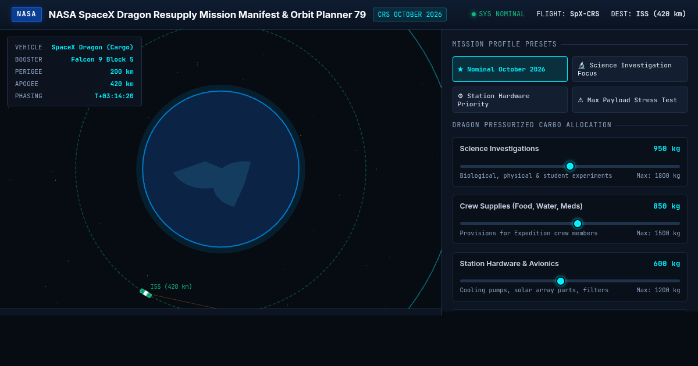Click the green SYS NOMINAL status dot
The height and width of the screenshot is (366, 698).
(x=473, y=15)
